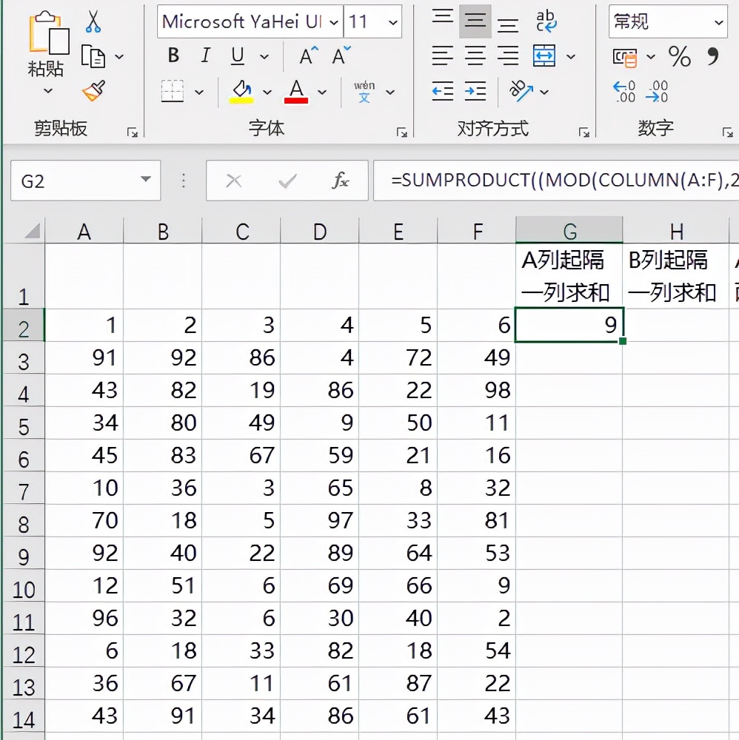Select middle vertical alignment
739x740 pixels.
tap(475, 21)
